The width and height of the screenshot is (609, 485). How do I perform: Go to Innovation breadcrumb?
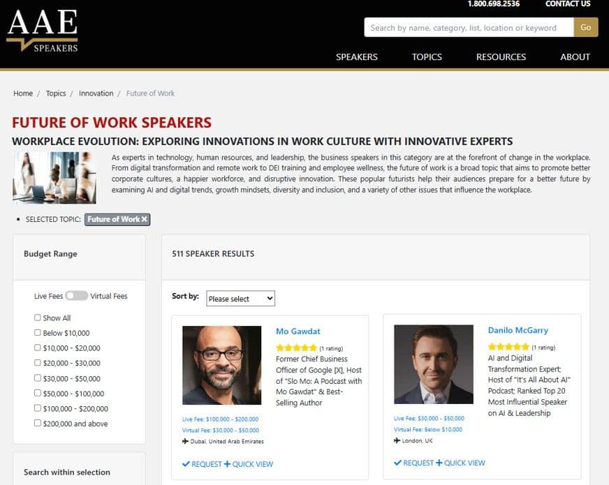(96, 94)
